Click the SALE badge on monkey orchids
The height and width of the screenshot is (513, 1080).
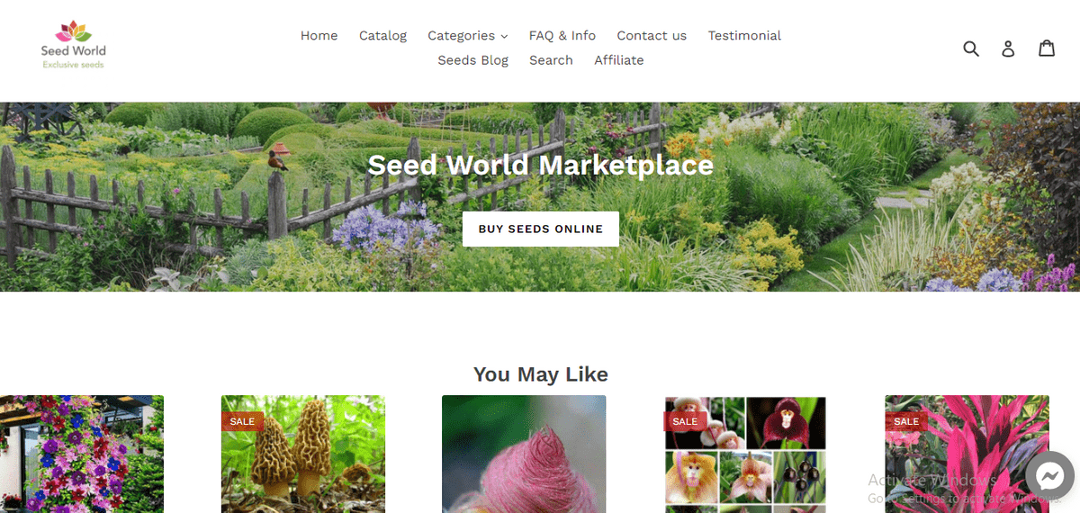click(685, 421)
